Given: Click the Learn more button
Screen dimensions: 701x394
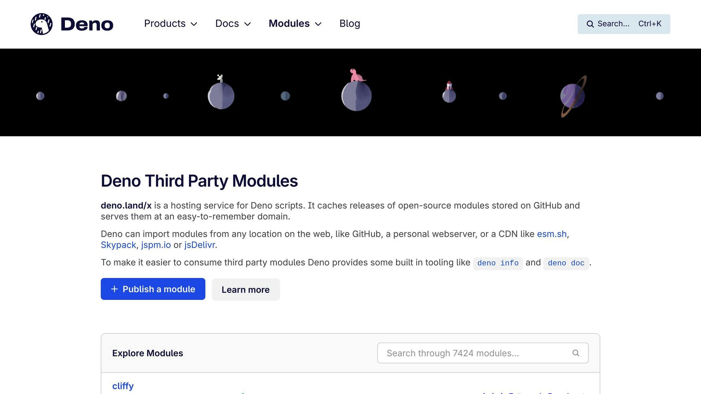Looking at the screenshot, I should [245, 289].
